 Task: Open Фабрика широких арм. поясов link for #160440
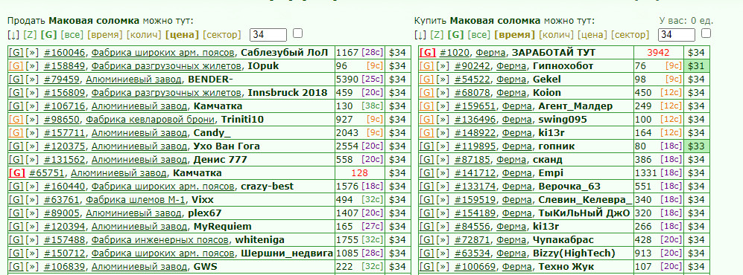163,186
